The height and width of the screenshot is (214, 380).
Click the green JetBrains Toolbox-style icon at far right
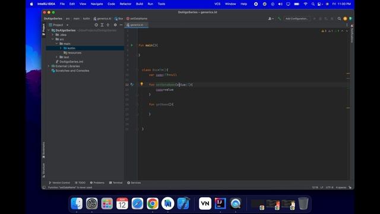click(350, 18)
